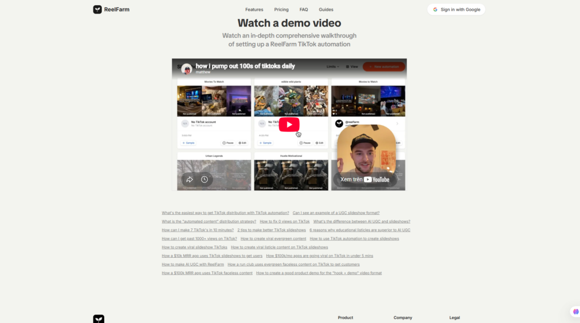Click the 'Company' footer heading
Screen dimensions: 580x323
(403, 317)
